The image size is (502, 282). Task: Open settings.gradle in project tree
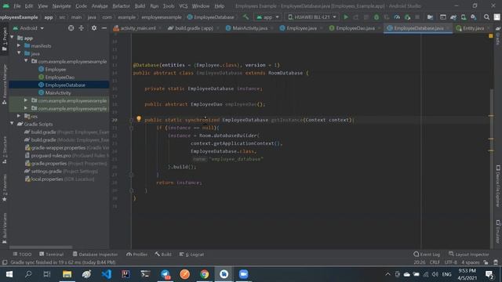click(x=61, y=171)
